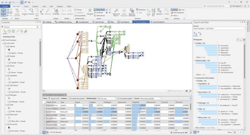Click the Expand scope tool
Viewport: 250px width, 135px height.
(25, 12)
